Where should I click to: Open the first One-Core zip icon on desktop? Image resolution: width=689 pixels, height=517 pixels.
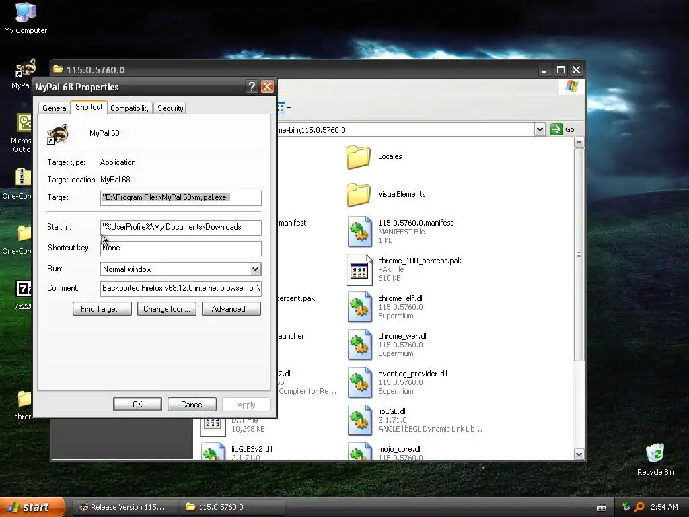coord(23,178)
